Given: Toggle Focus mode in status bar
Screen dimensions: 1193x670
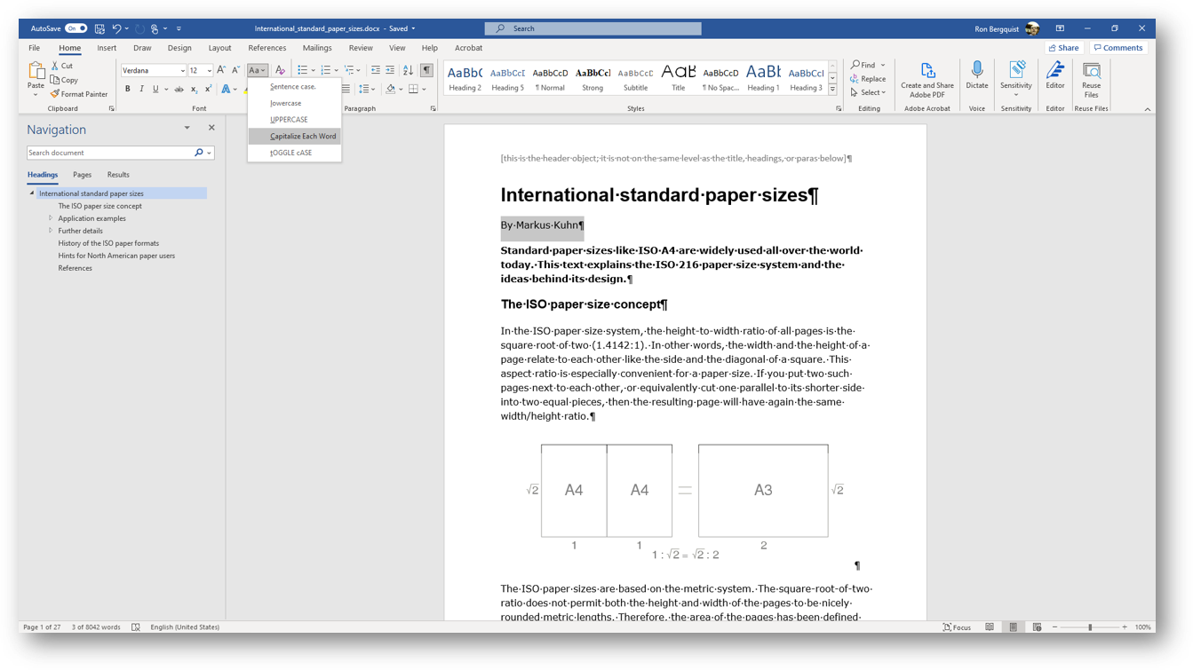Looking at the screenshot, I should [x=957, y=627].
